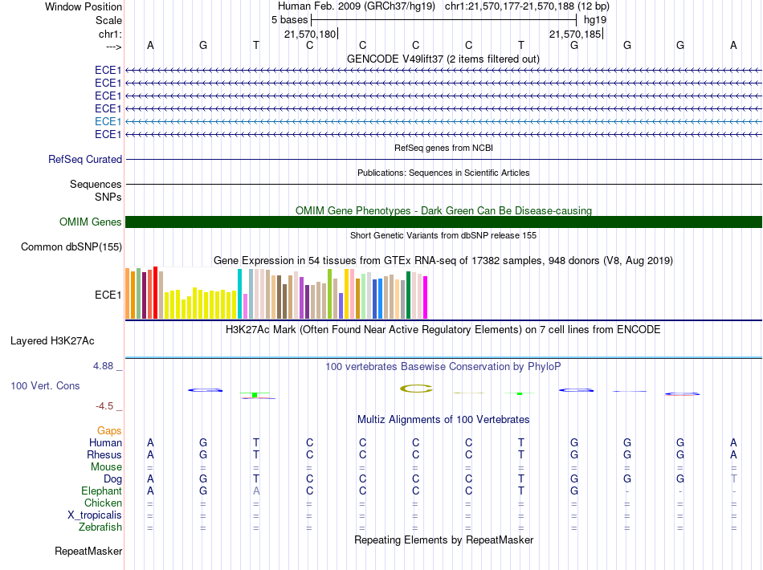This screenshot has height=570, width=763.
Task: Click the magenta bar ending GTEx chart
Action: (426, 297)
